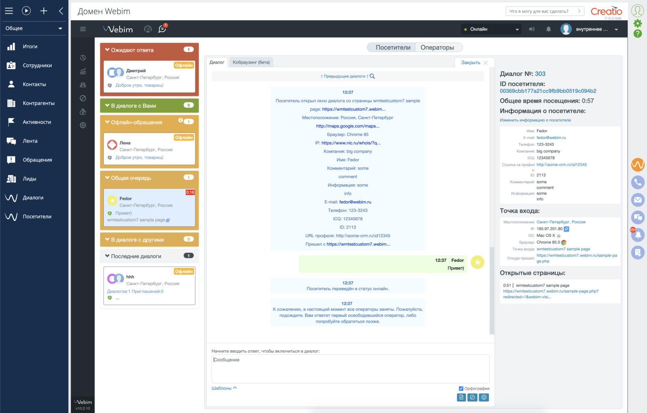Attach a file to the chat reply
Viewport: 647px width, 413px height.
(x=461, y=397)
